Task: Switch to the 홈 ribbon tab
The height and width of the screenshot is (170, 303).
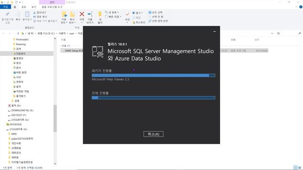Action: (x=15, y=7)
